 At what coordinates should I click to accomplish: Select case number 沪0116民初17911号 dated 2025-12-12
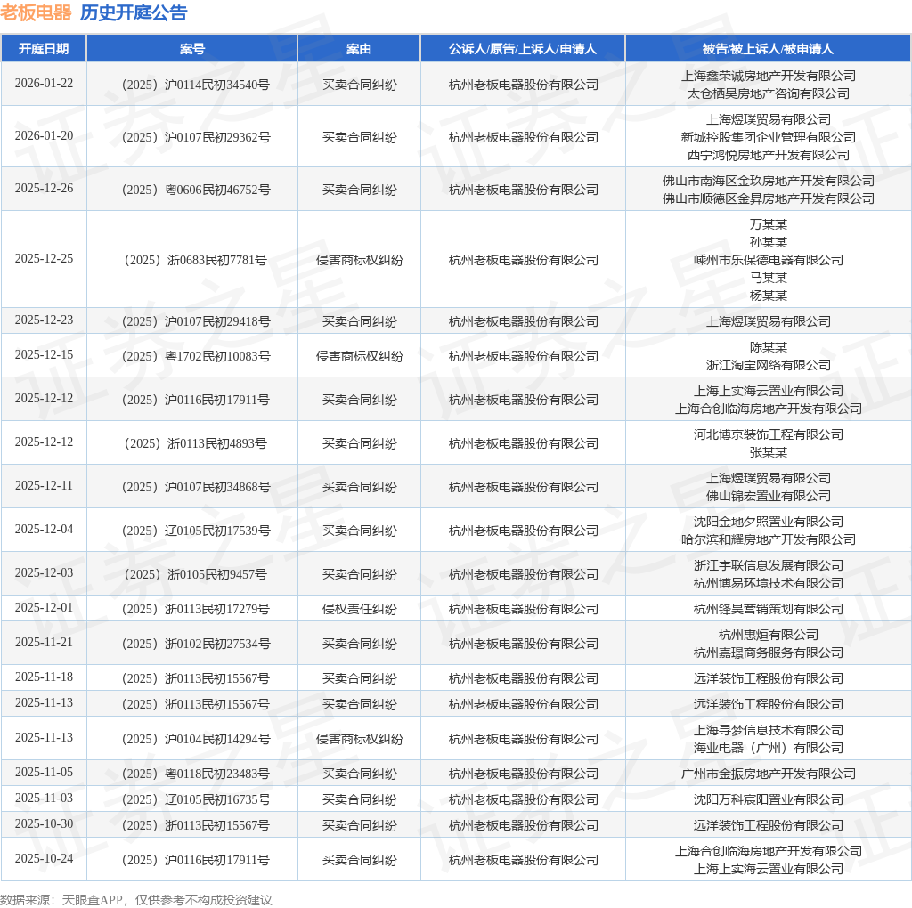click(195, 400)
